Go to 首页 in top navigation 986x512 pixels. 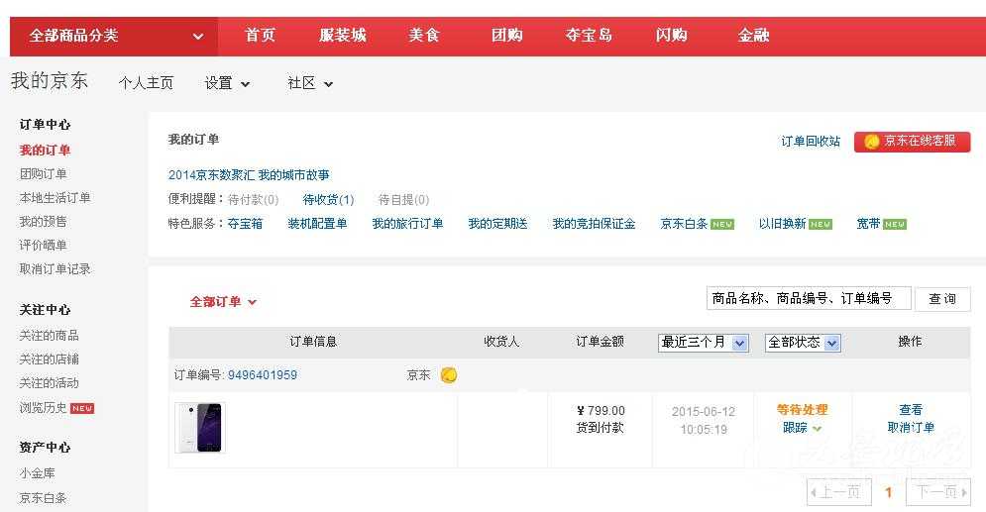(x=260, y=36)
